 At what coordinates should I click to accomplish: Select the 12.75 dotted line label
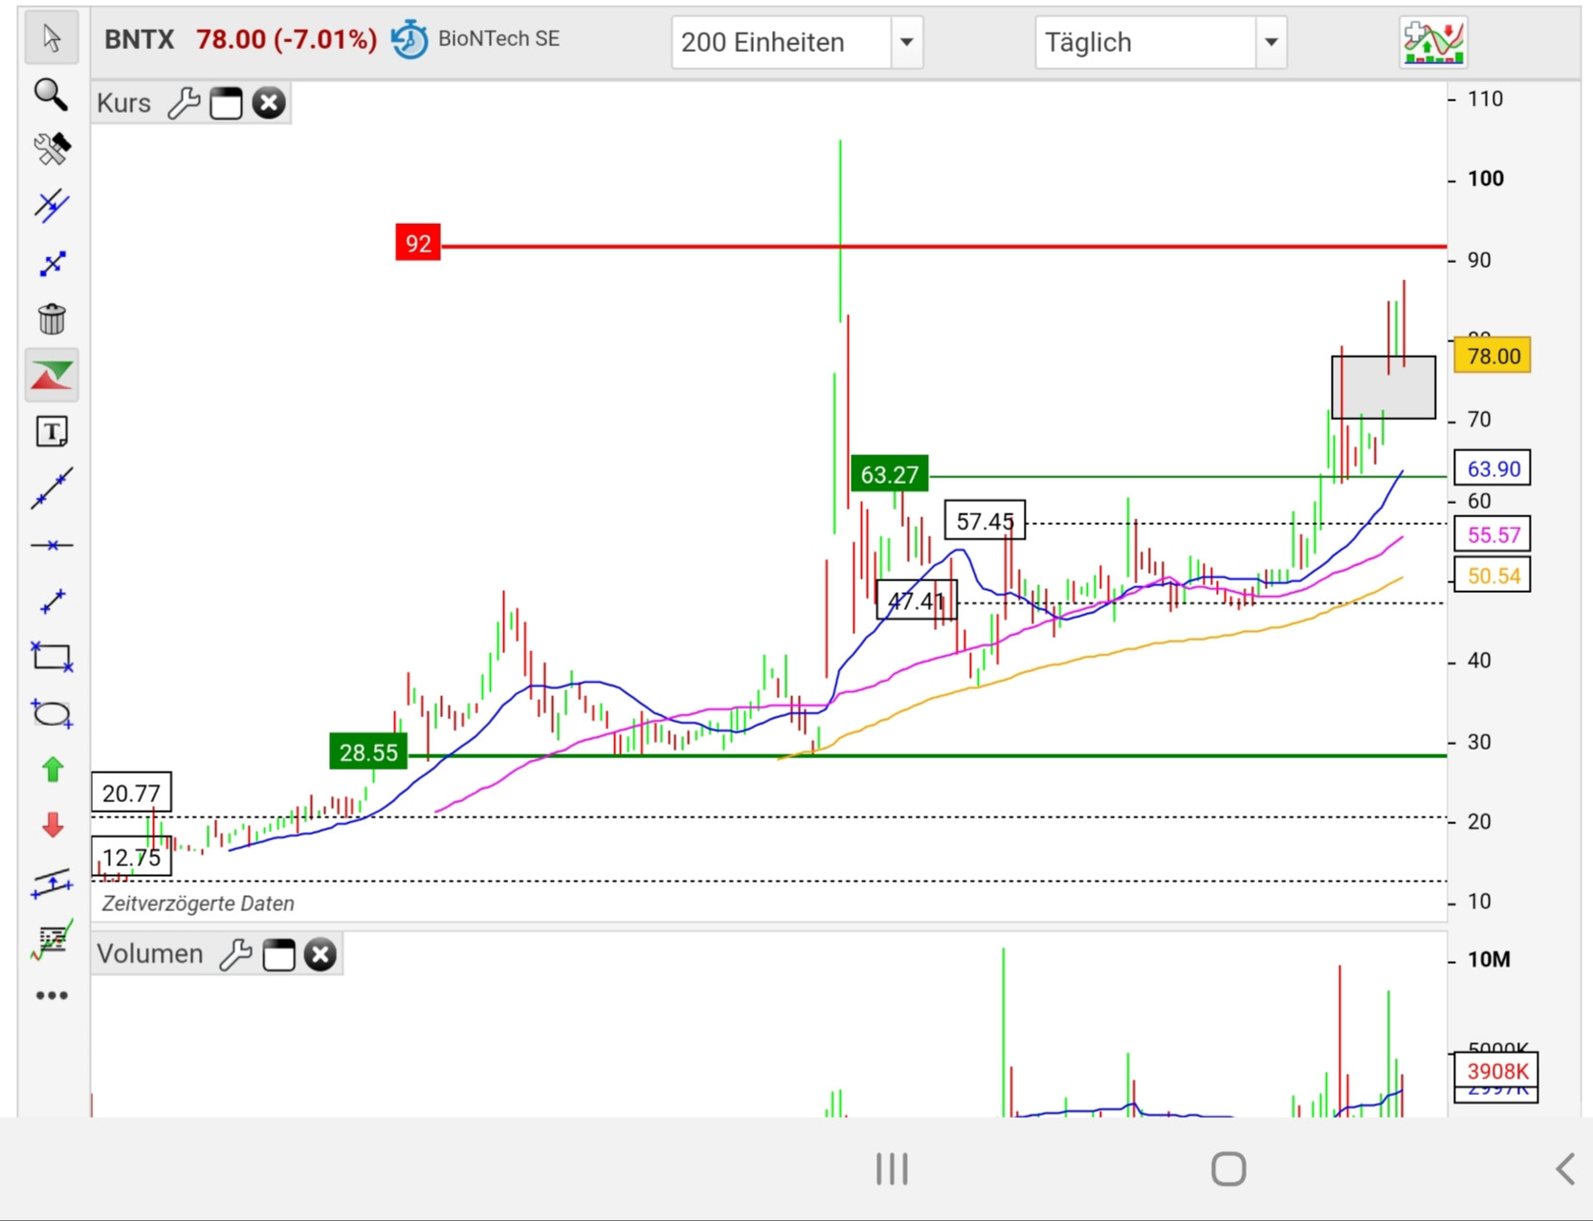[131, 857]
